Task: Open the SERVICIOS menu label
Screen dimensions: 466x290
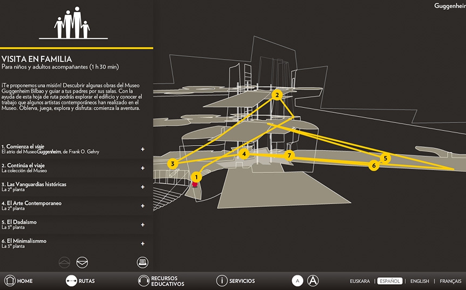Action: (x=242, y=281)
